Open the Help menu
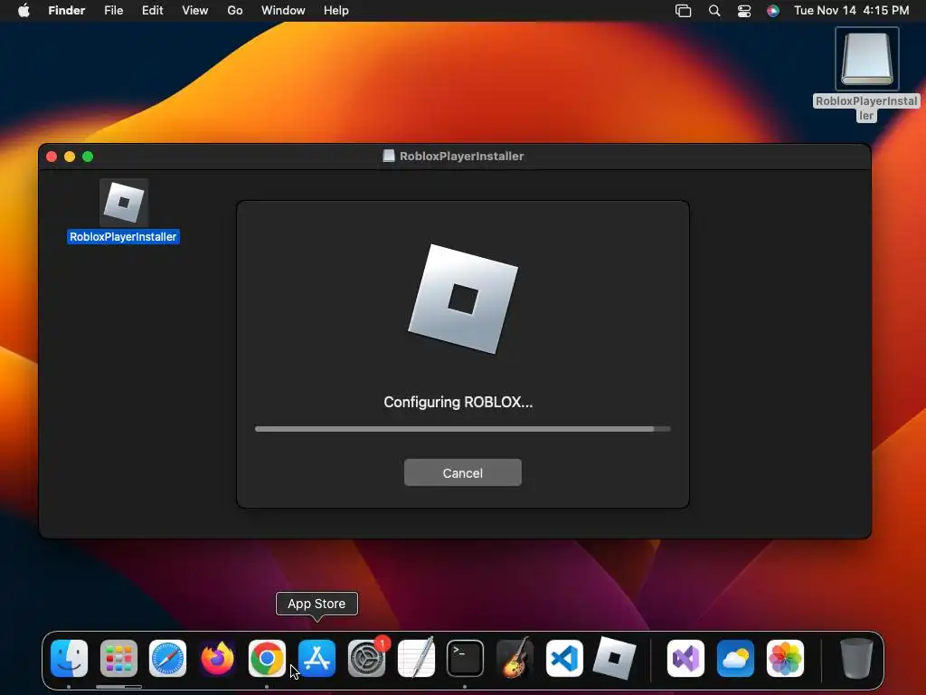Viewport: 926px width, 695px height. [336, 11]
